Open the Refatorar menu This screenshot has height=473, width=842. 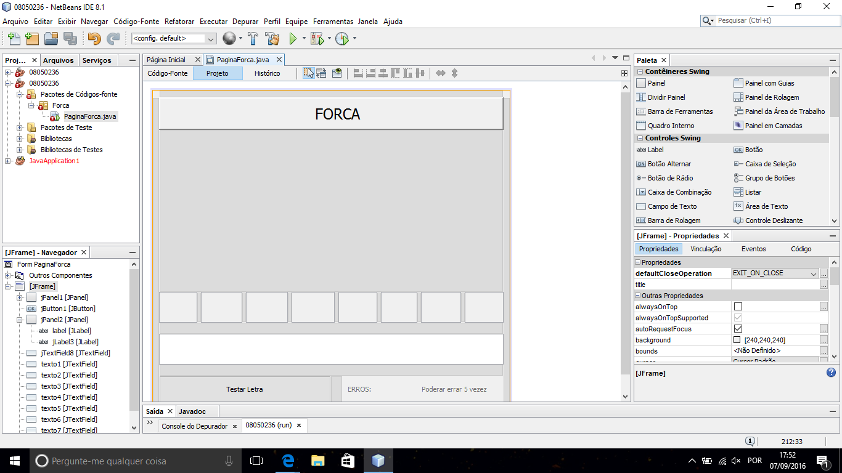(x=179, y=21)
